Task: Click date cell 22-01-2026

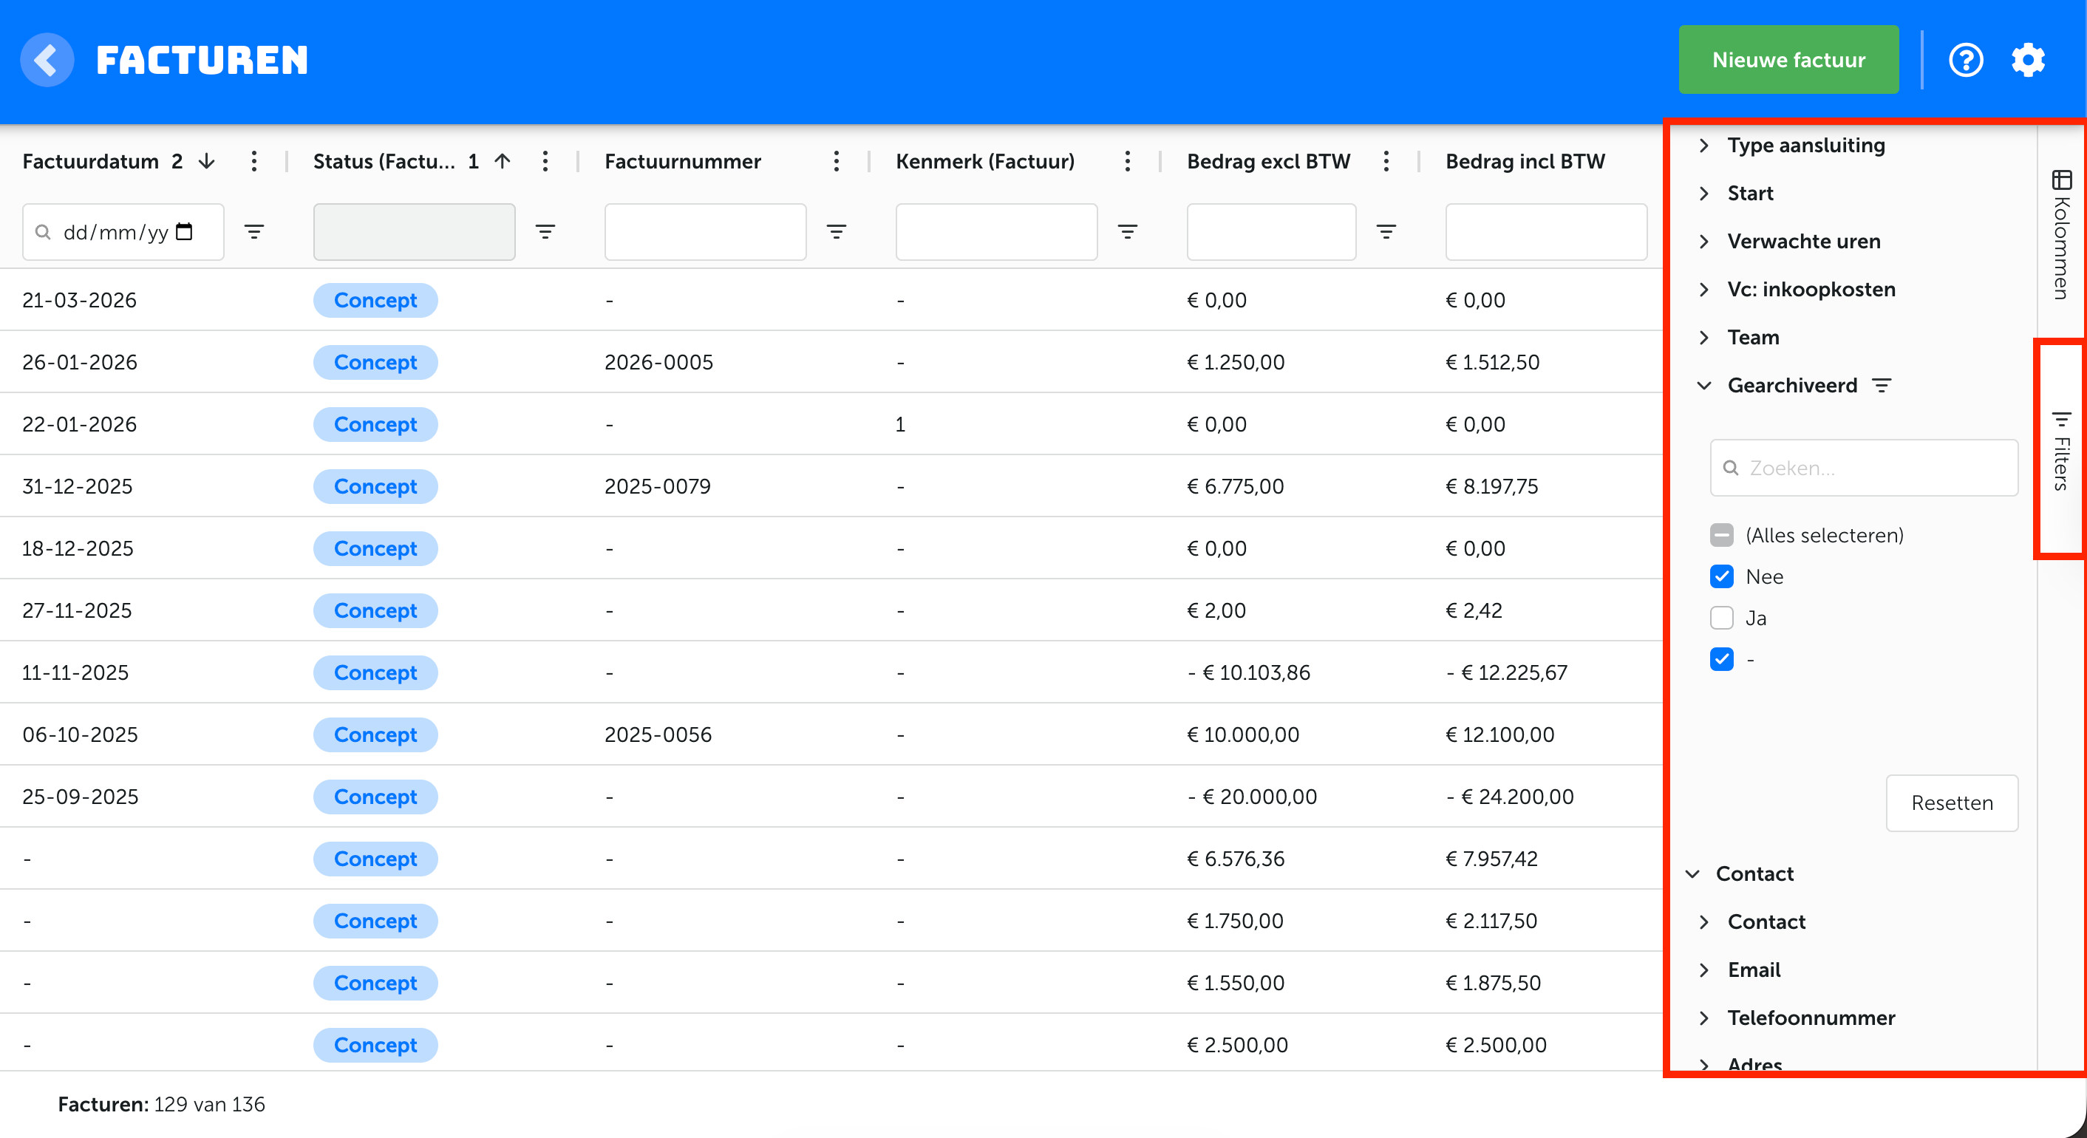Action: coord(79,424)
